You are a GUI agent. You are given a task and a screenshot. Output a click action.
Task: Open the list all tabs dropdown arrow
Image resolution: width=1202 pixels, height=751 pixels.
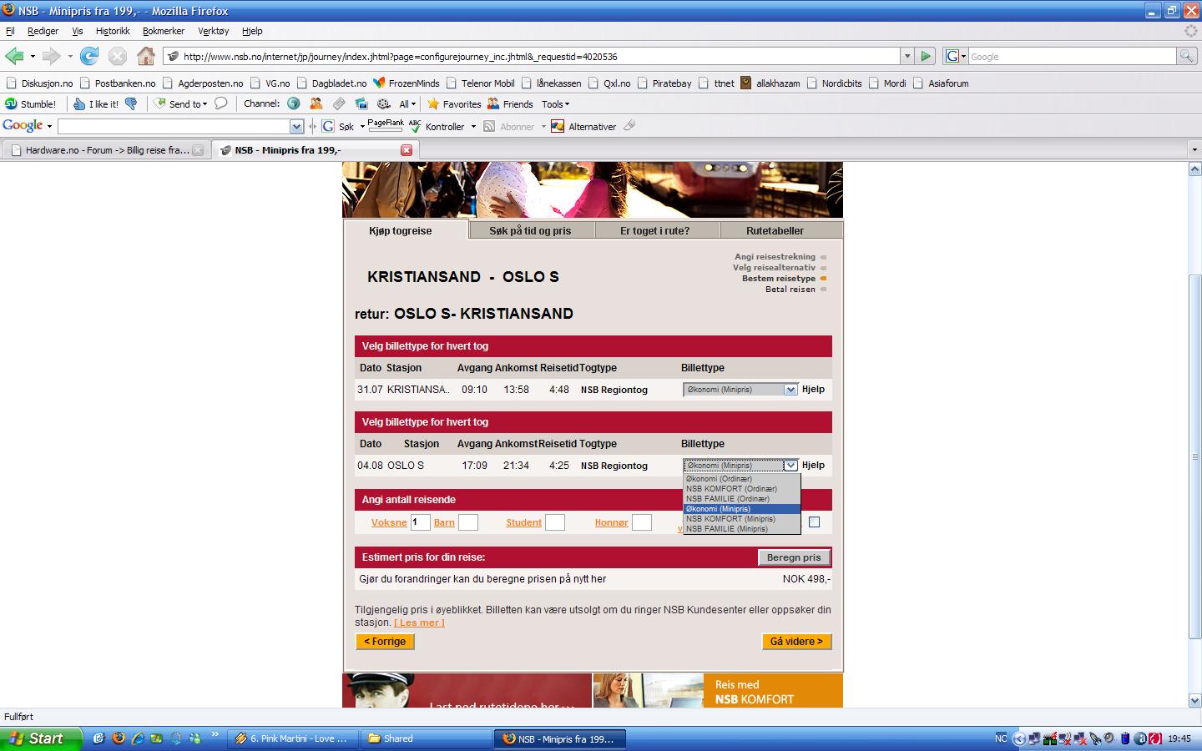1194,150
